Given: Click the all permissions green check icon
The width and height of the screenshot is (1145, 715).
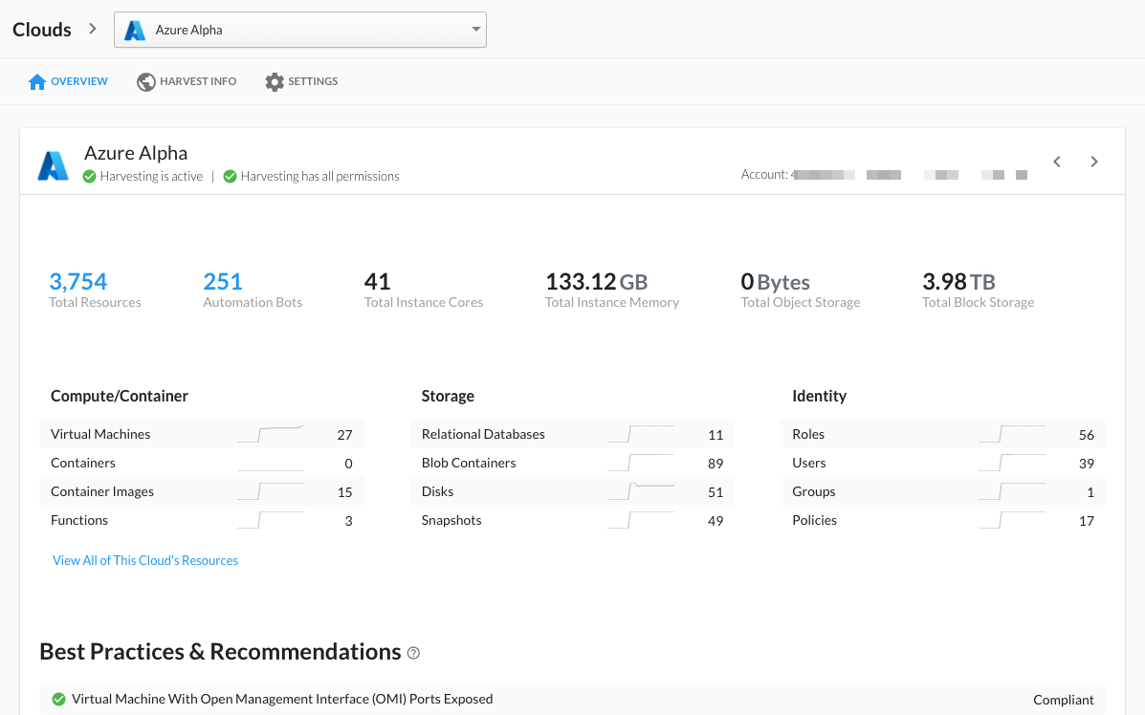Looking at the screenshot, I should click(x=230, y=176).
